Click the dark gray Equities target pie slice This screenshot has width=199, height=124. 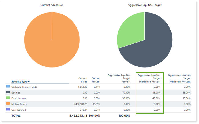[154, 43]
